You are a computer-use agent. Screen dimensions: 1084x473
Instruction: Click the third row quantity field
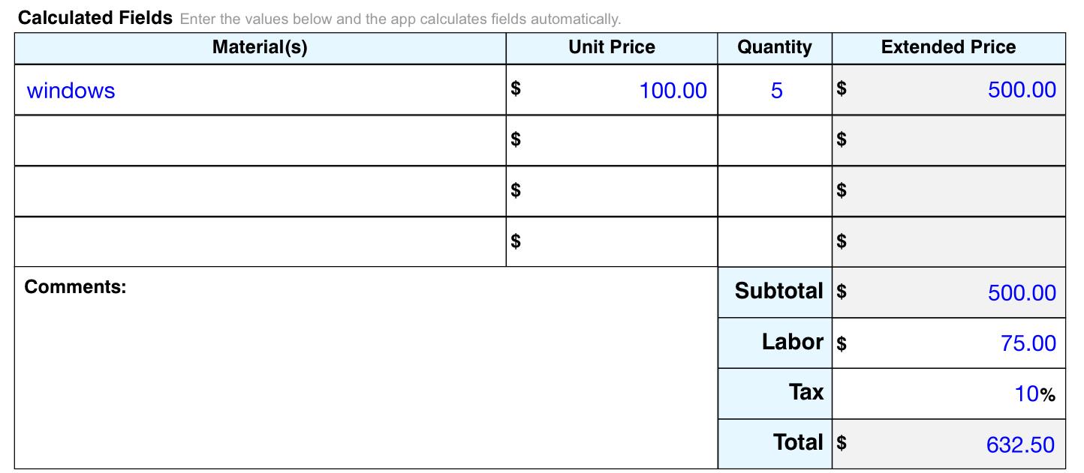coord(775,191)
